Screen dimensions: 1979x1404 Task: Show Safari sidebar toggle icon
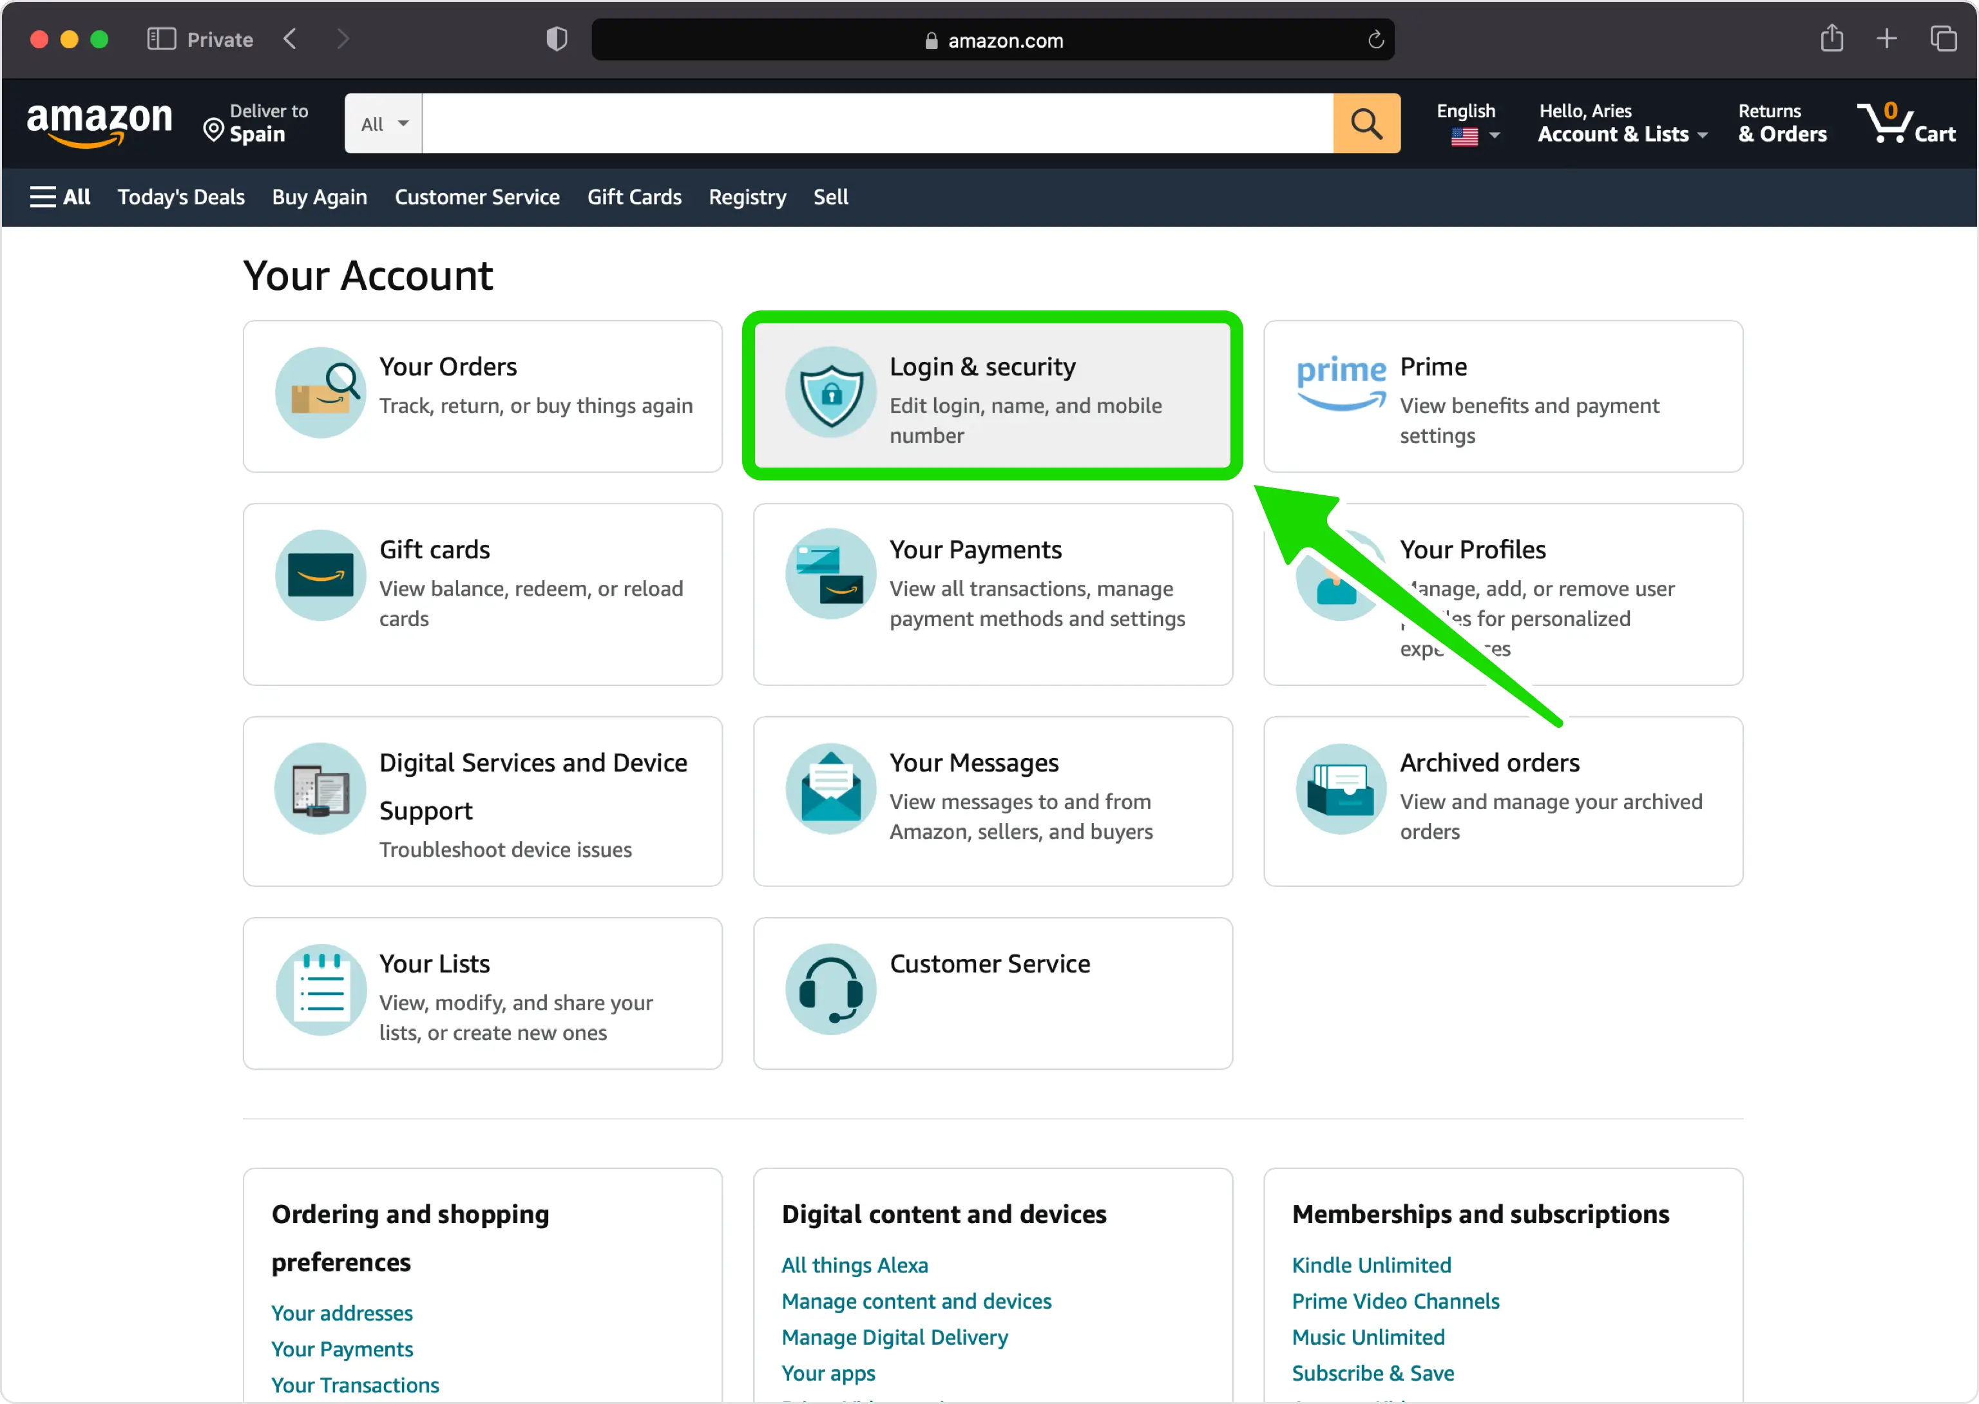(162, 39)
